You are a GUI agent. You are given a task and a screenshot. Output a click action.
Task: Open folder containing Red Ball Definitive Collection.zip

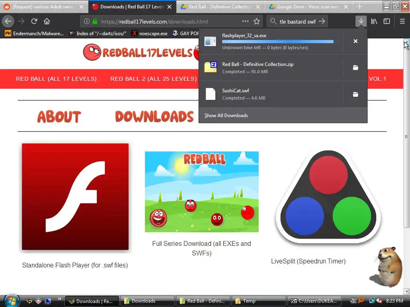pyautogui.click(x=356, y=68)
